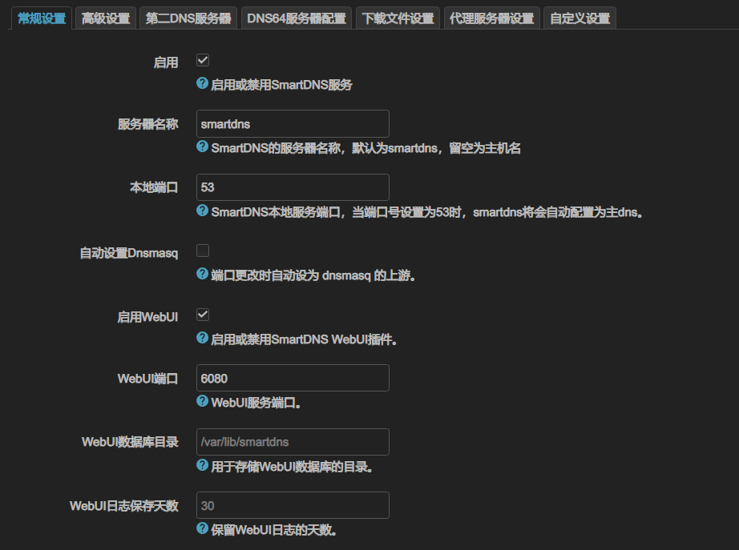
Task: Enable the 自动设置Dnsmasq checkbox
Action: 201,251
